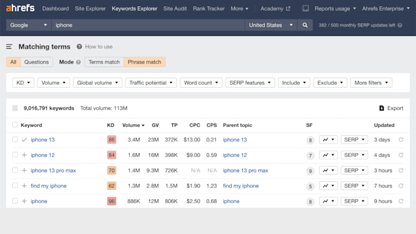Toggle the sidebar hamburger menu

click(x=9, y=46)
